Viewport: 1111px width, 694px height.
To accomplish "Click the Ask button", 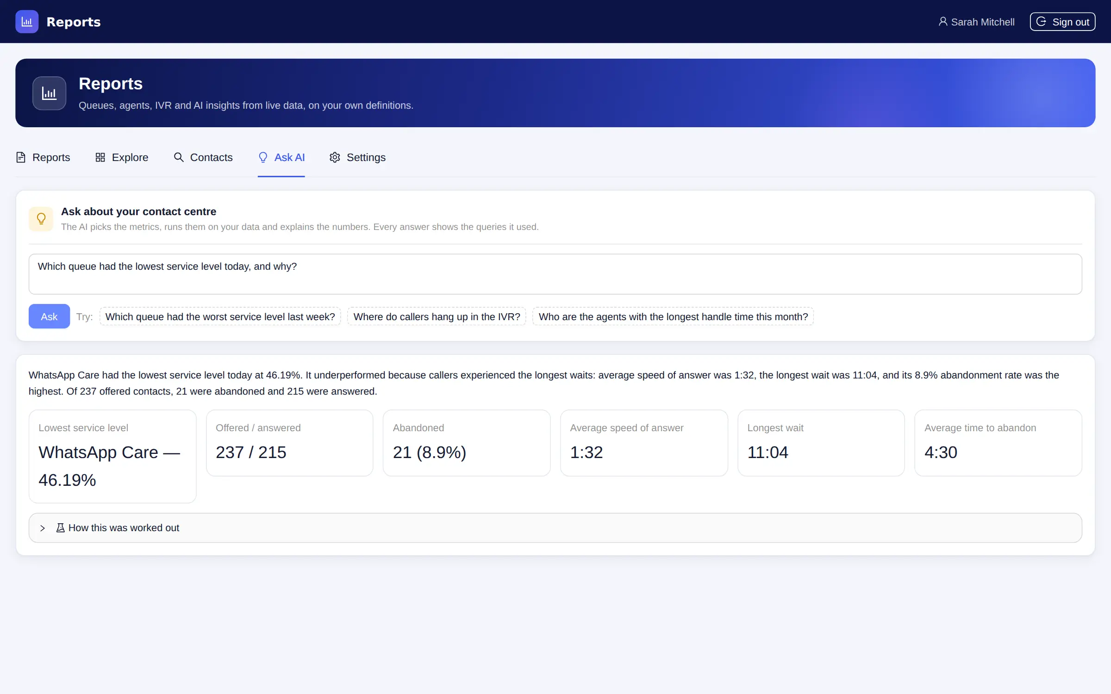I will click(49, 316).
